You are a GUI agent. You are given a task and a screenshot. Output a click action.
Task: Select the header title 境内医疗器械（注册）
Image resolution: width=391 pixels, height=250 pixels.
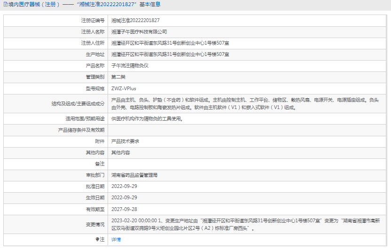click(34, 5)
